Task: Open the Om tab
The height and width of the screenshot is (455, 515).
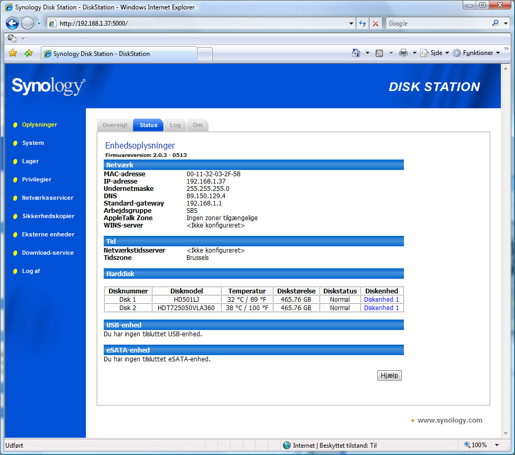Action: point(198,125)
